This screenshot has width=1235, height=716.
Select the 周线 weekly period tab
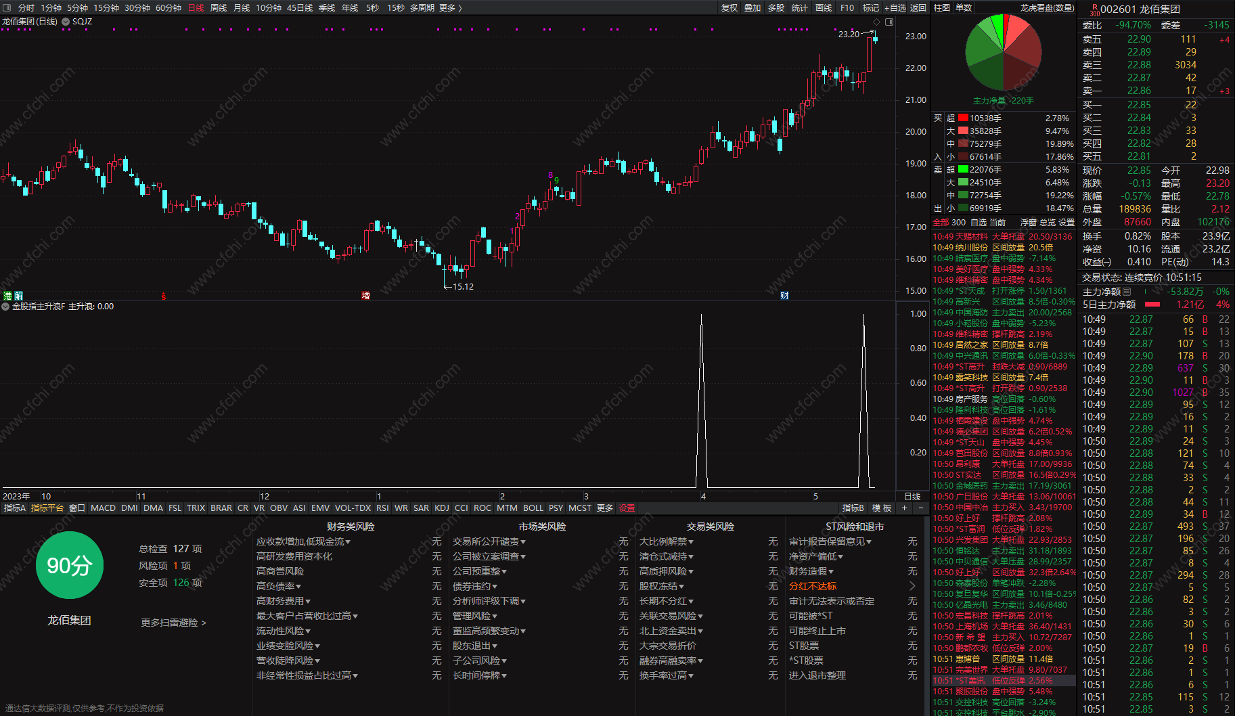pos(218,7)
